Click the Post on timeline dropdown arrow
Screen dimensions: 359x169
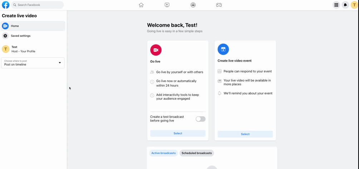[60, 63]
